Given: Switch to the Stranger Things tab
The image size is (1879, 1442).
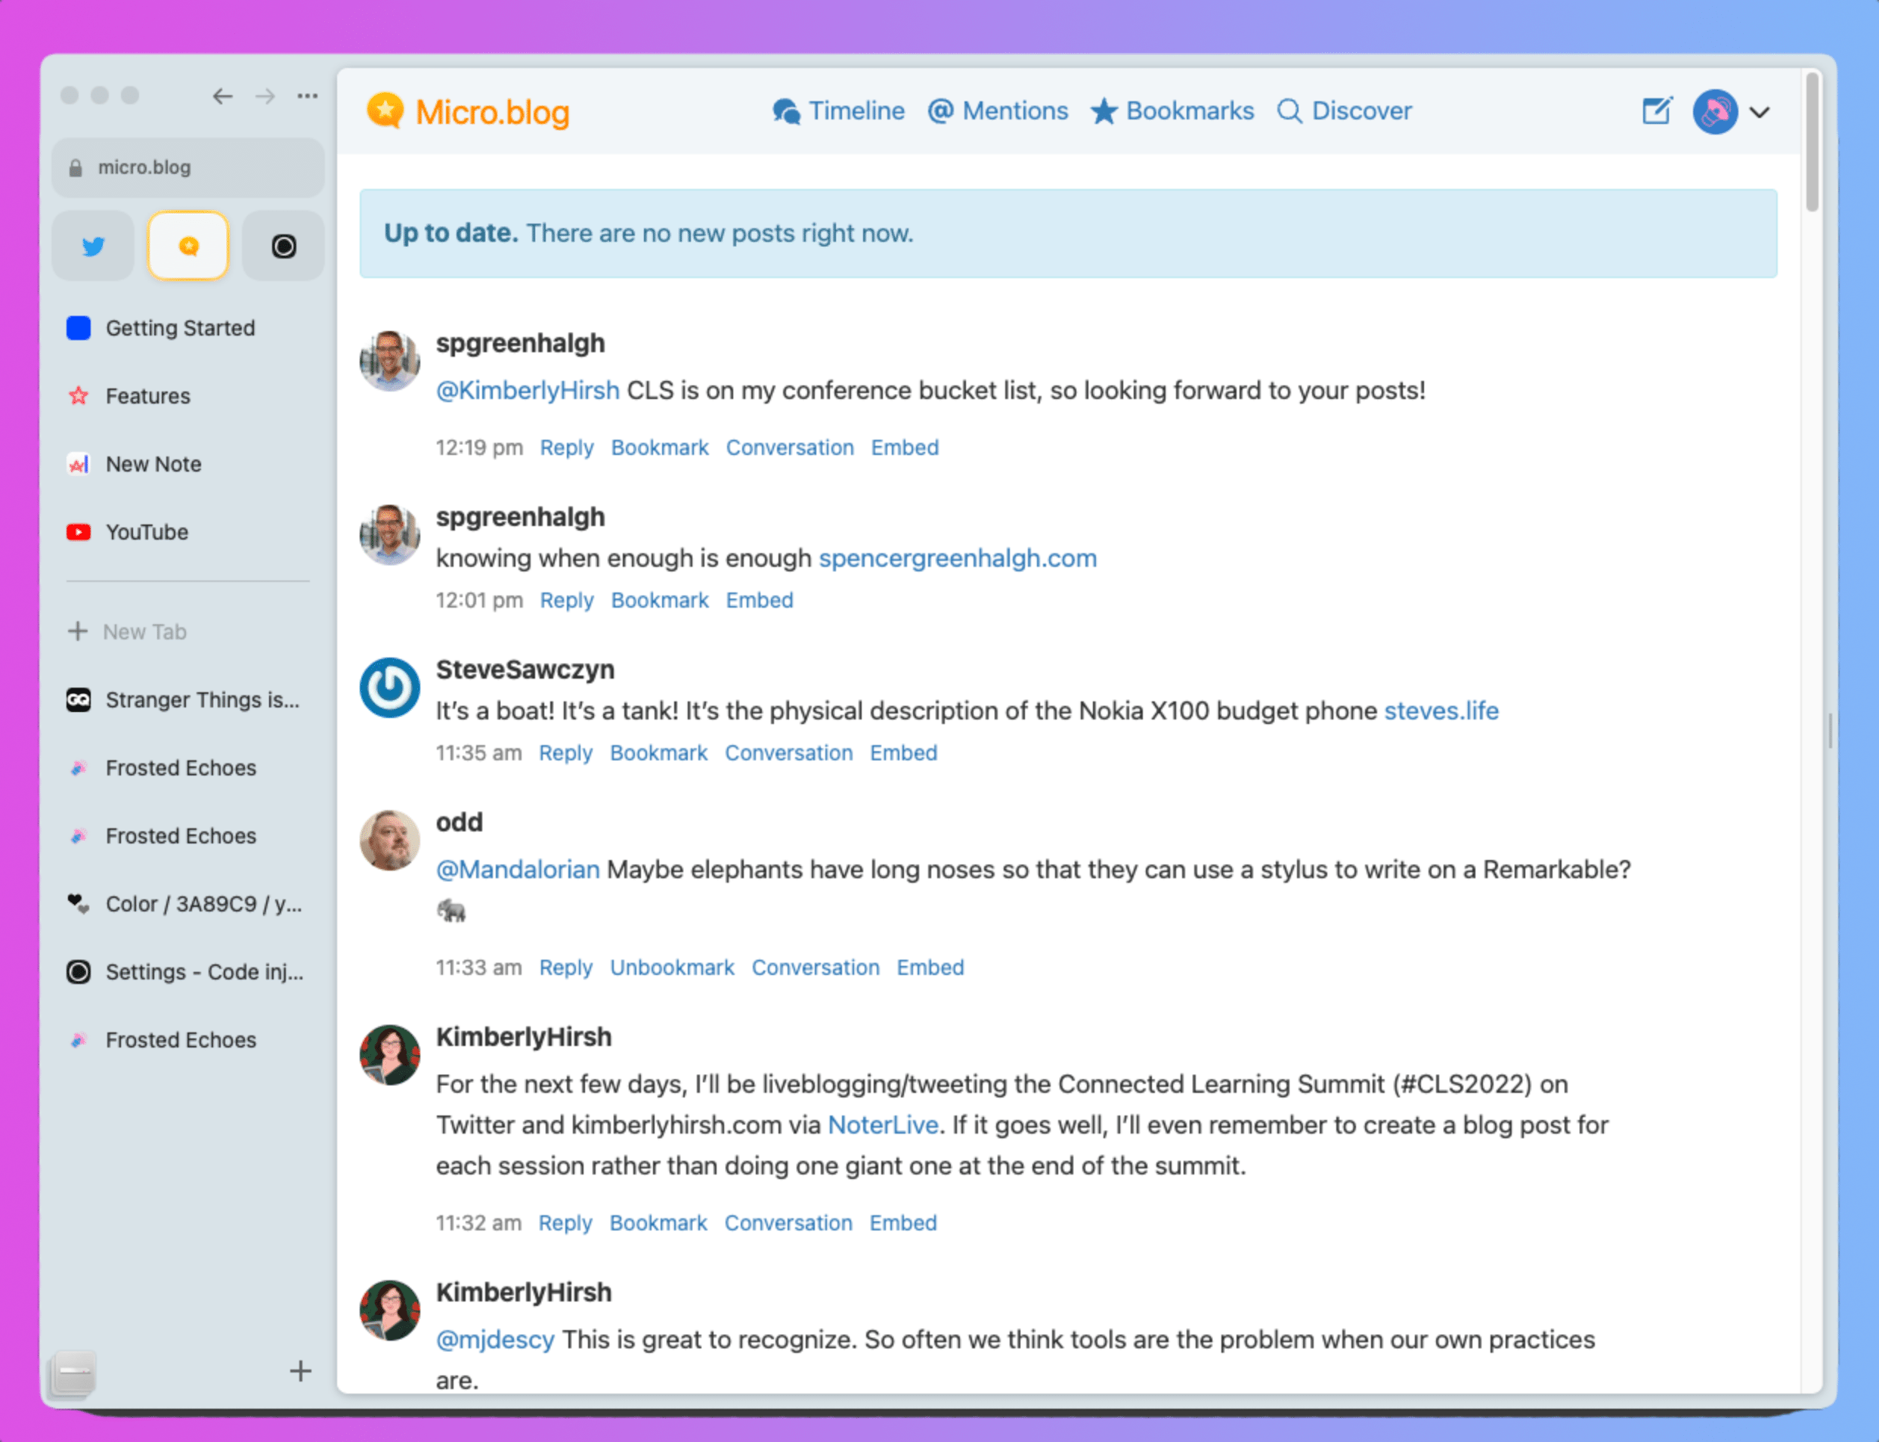Looking at the screenshot, I should pyautogui.click(x=188, y=701).
